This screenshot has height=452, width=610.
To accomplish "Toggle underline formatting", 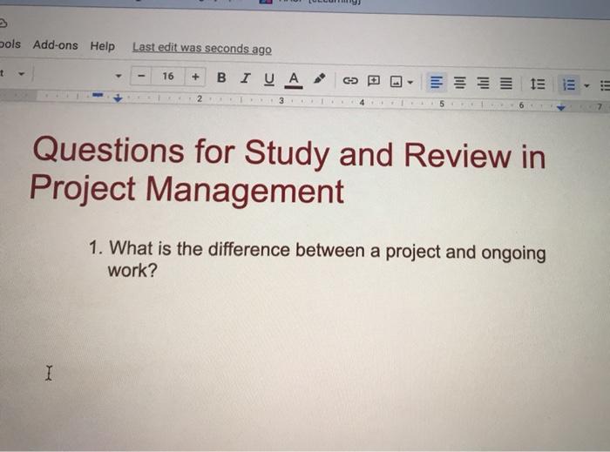I will (268, 79).
